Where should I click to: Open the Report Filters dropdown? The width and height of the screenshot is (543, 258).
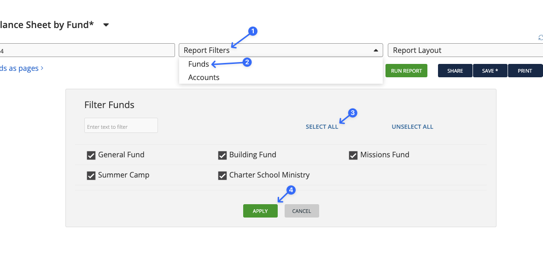coord(280,50)
